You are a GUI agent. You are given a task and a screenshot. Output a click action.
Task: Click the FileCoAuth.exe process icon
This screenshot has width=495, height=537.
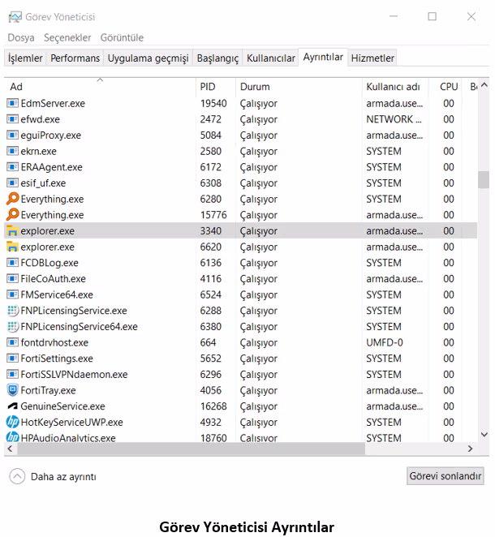(12, 278)
